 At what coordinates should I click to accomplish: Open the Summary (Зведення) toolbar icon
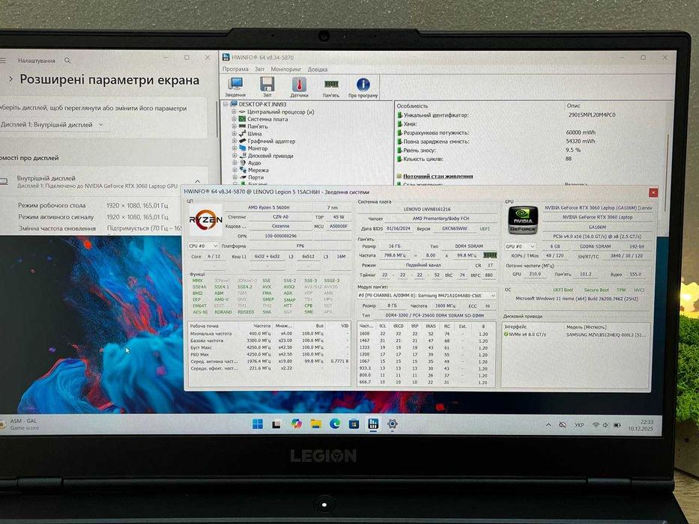click(235, 87)
